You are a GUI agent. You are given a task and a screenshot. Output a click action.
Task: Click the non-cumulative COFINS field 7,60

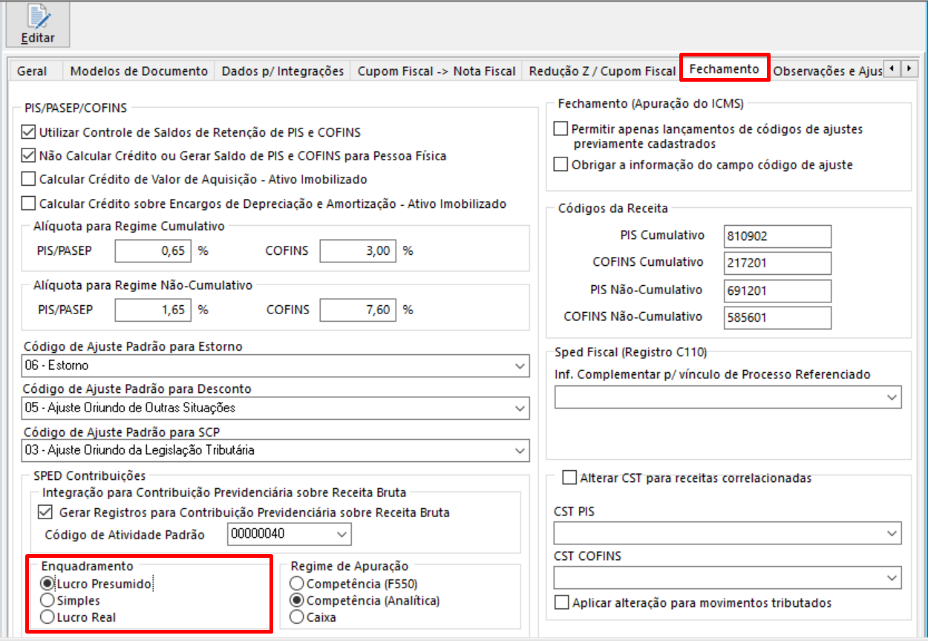click(x=359, y=310)
